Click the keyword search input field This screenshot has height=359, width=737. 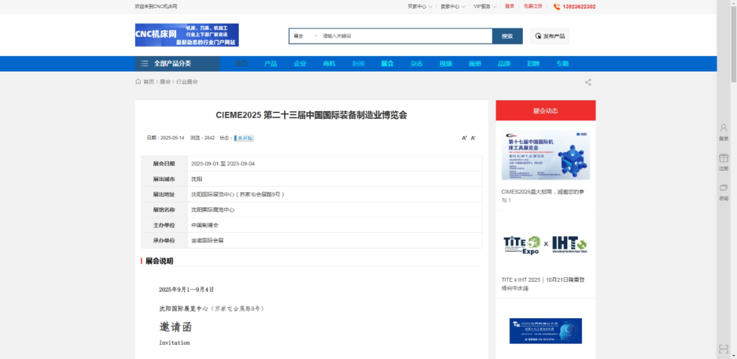coord(405,36)
